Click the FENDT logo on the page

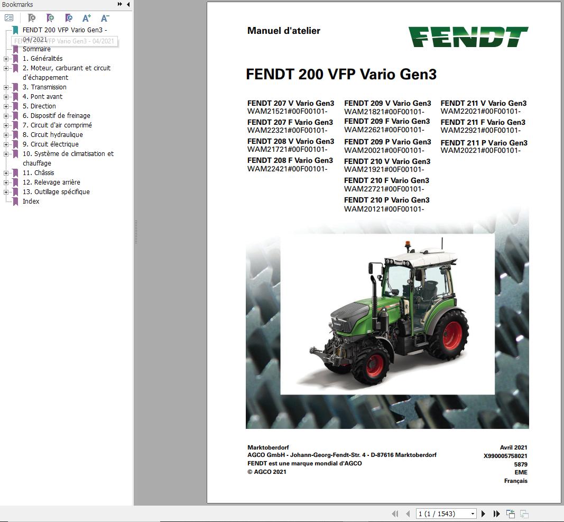click(468, 36)
